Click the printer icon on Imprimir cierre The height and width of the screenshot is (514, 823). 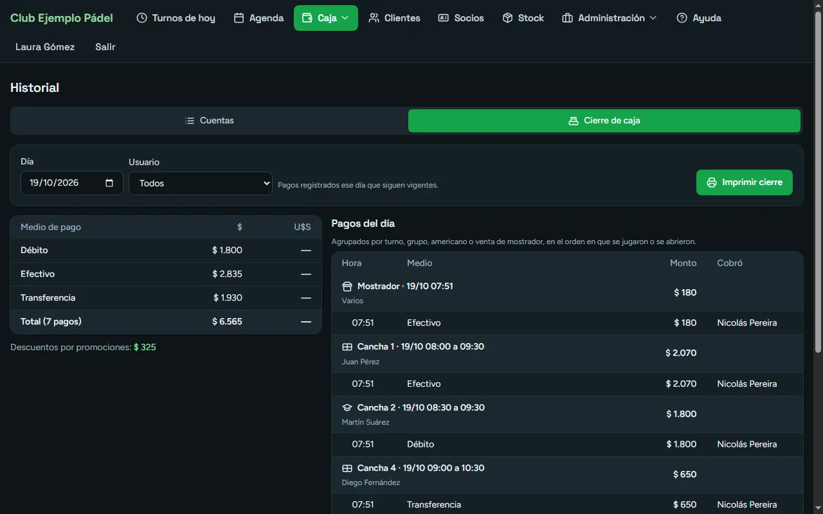click(712, 182)
